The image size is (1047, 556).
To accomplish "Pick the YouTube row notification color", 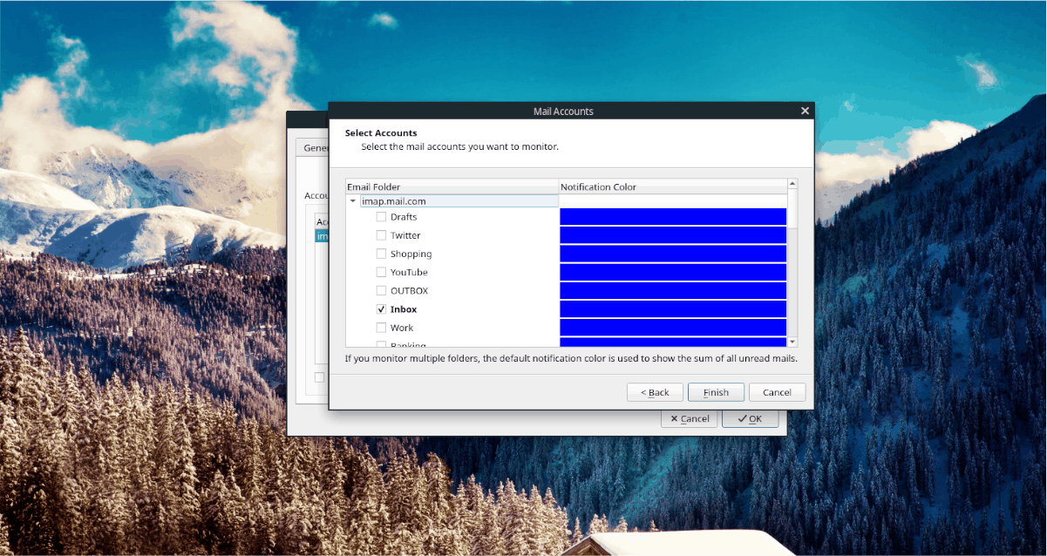I will click(x=672, y=272).
